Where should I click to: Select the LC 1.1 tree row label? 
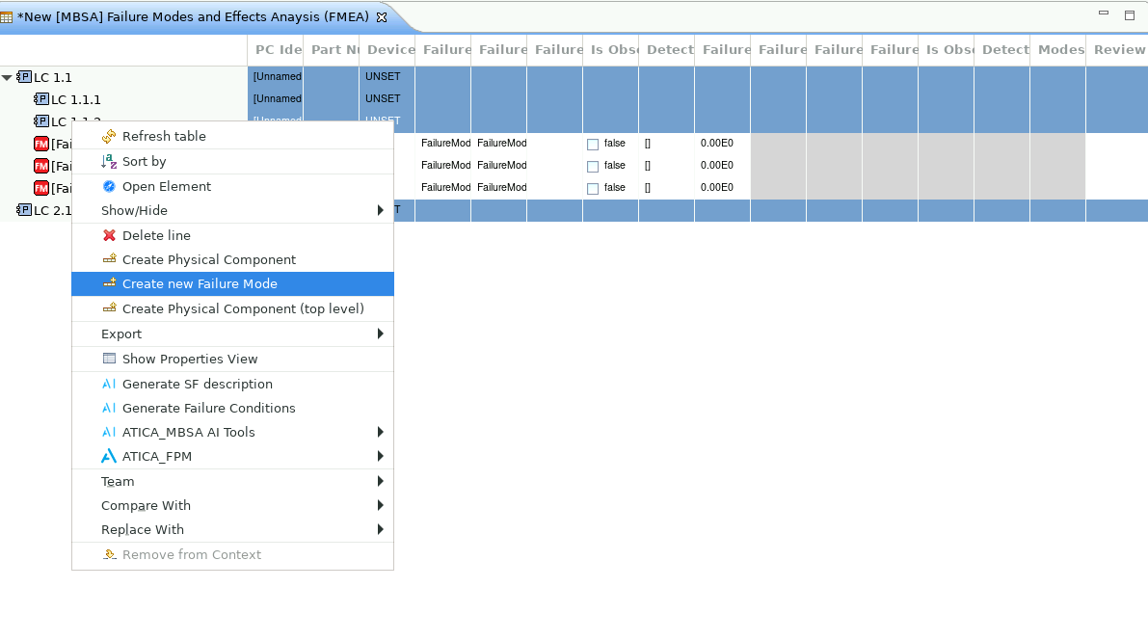[53, 77]
